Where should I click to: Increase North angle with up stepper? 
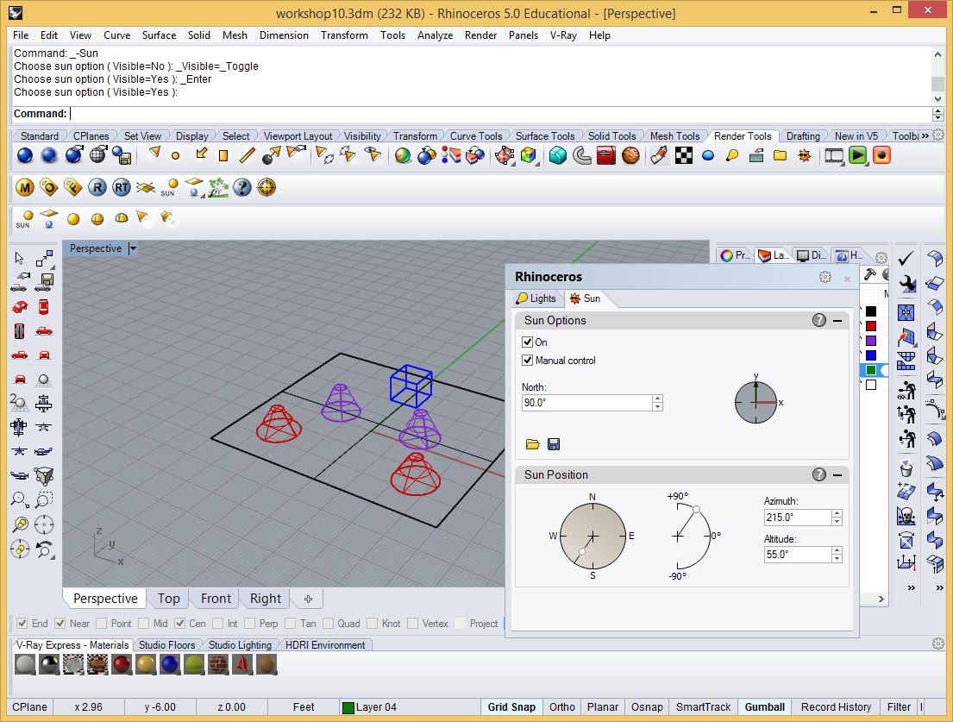(x=657, y=399)
